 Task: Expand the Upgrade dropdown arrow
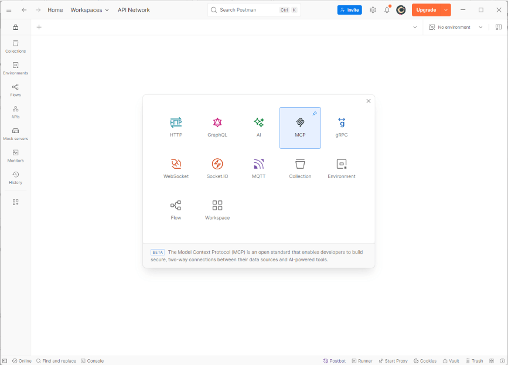point(446,10)
